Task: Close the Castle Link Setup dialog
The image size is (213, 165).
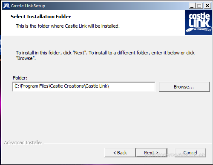Action: click(x=207, y=6)
